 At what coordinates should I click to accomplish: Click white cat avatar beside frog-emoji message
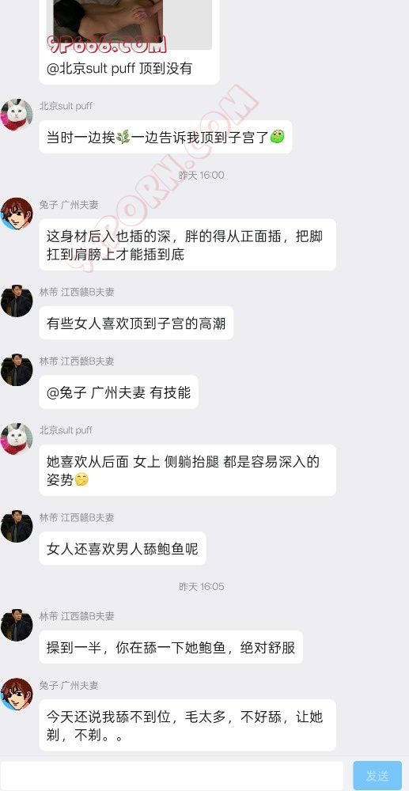coord(17,115)
